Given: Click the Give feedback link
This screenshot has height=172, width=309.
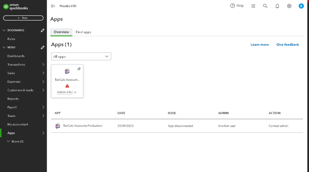Looking at the screenshot, I should pos(288,45).
